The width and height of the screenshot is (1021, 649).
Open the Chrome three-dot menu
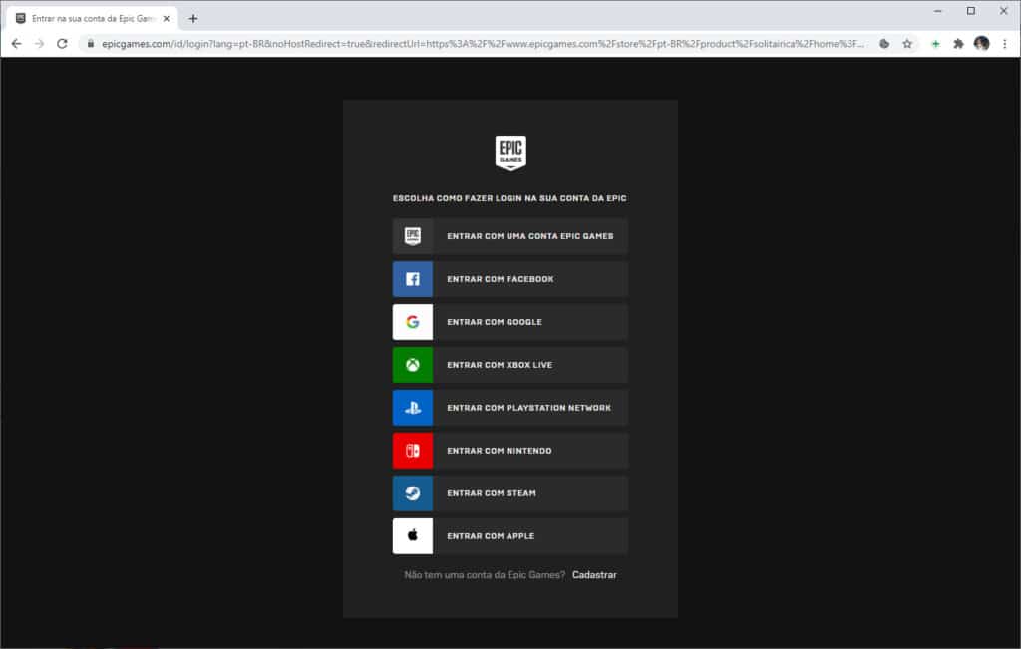tap(1005, 44)
